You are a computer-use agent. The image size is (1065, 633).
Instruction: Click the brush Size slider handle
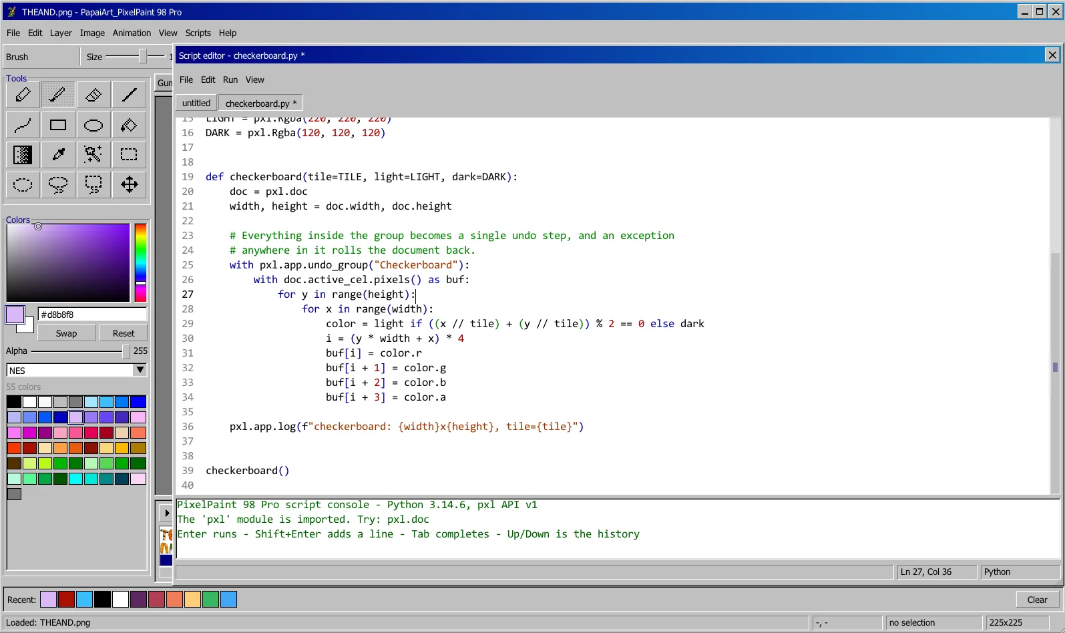(142, 57)
